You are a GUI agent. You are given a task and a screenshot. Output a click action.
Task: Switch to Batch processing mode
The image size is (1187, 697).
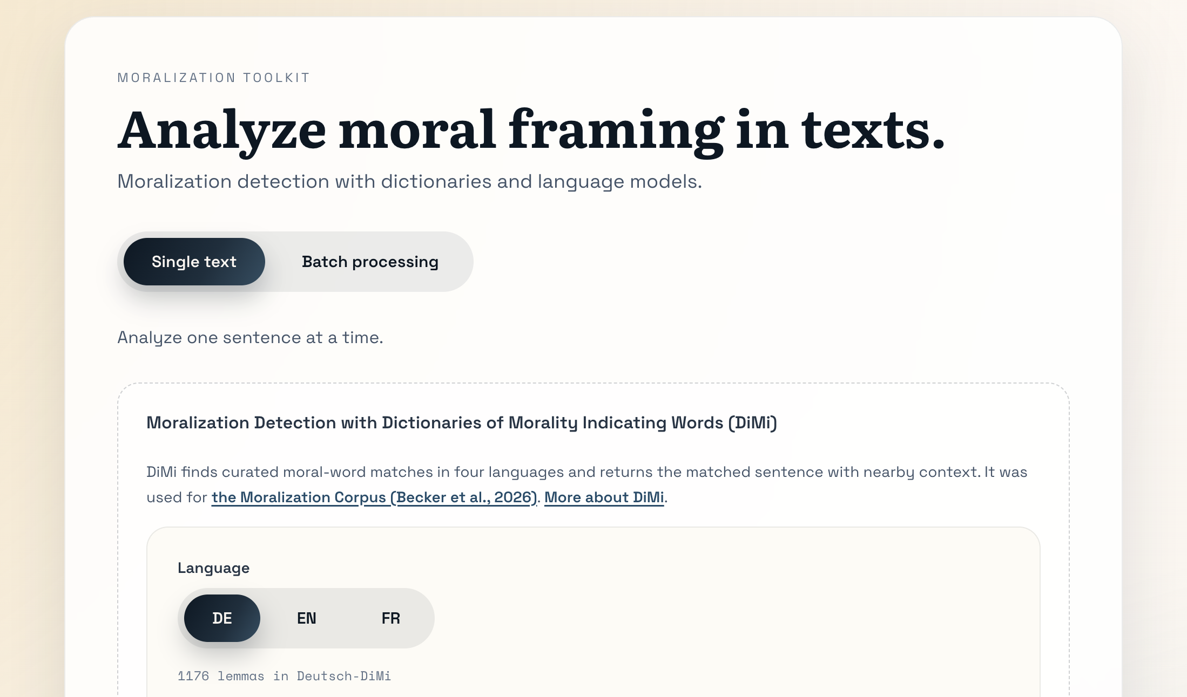(x=370, y=262)
